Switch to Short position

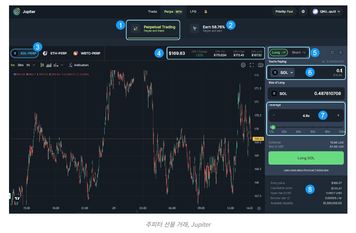pyautogui.click(x=298, y=53)
